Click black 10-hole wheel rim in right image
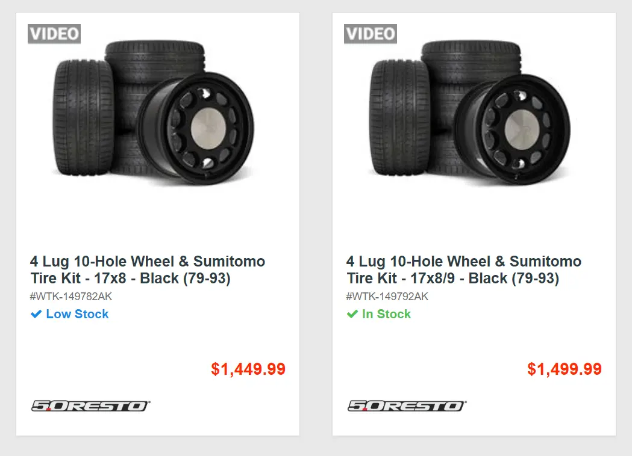This screenshot has width=632, height=456. (x=513, y=129)
